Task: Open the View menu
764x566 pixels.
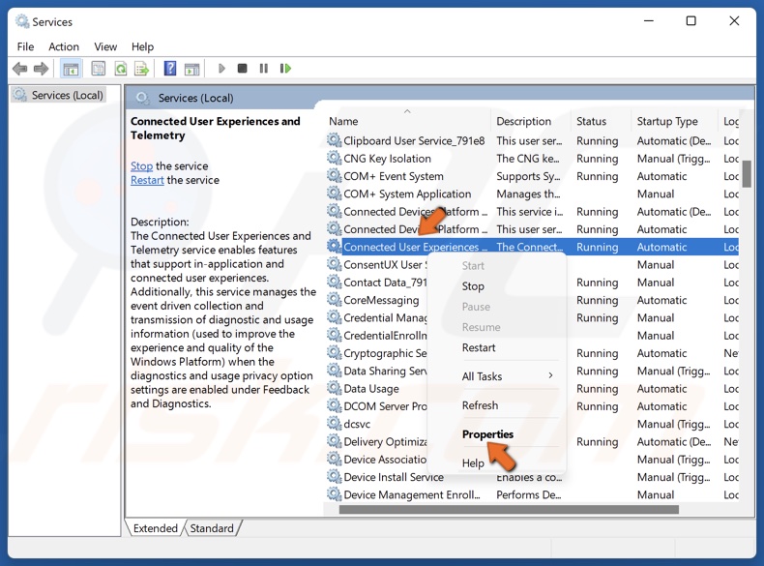Action: (105, 46)
